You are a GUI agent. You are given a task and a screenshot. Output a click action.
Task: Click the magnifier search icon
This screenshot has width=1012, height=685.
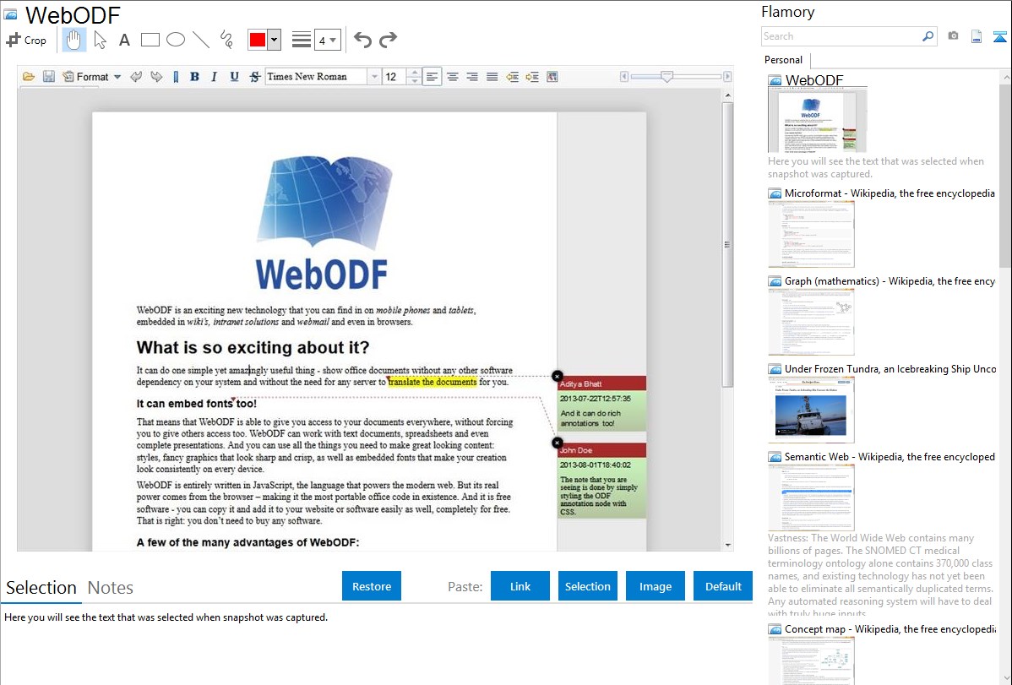[928, 36]
